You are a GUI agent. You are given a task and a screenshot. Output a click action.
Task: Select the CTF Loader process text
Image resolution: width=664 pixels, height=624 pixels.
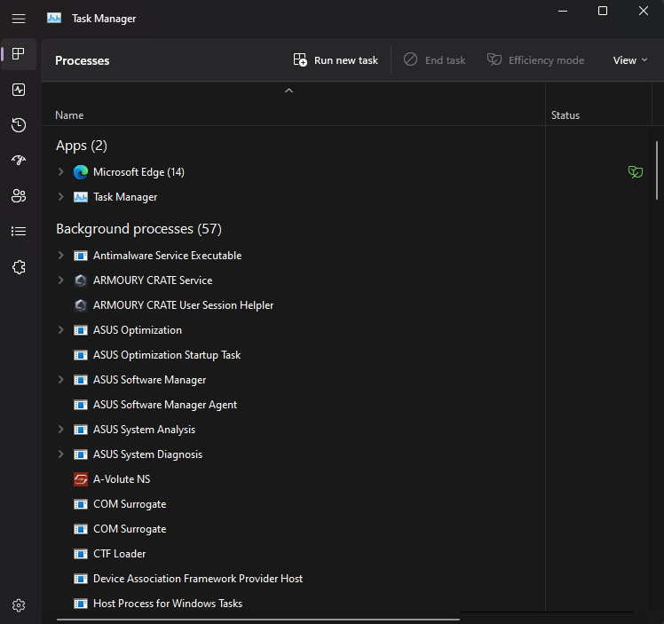(x=120, y=554)
